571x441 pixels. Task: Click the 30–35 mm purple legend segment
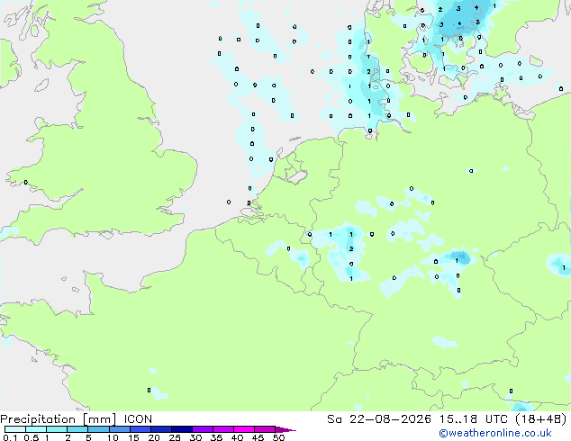pos(203,429)
